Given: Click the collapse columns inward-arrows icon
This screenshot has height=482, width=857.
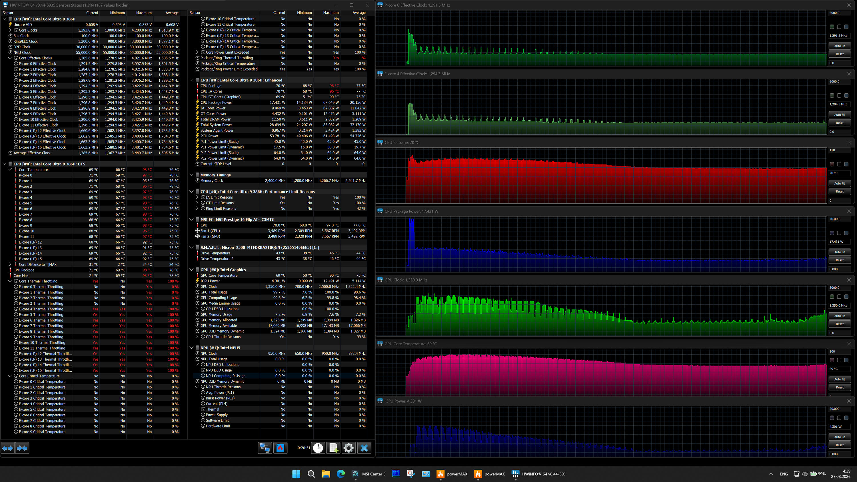Looking at the screenshot, I should (22, 448).
